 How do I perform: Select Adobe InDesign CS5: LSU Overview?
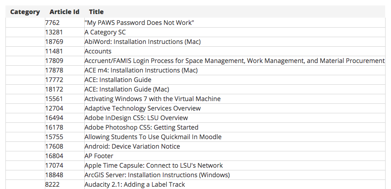point(136,118)
